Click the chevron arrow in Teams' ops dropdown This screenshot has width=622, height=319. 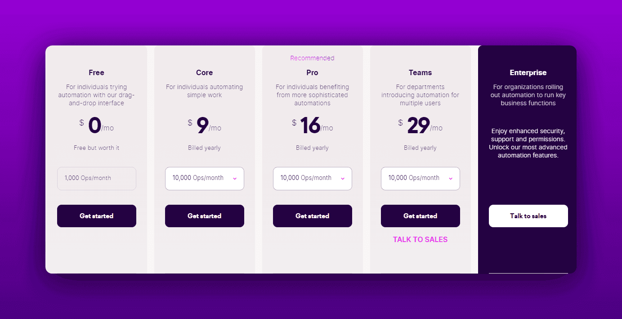click(451, 179)
